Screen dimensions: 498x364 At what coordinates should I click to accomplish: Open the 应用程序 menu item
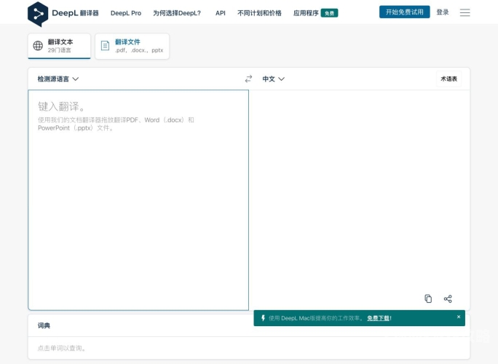[x=306, y=13]
